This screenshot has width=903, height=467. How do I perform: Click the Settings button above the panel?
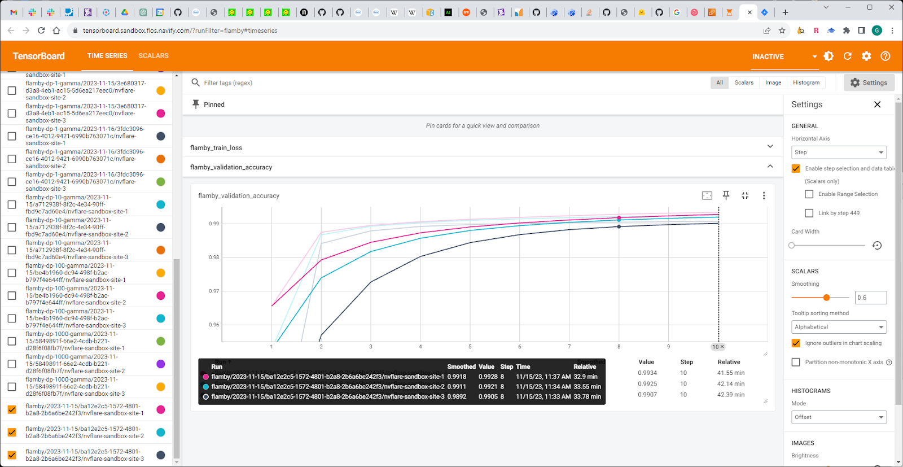point(869,82)
